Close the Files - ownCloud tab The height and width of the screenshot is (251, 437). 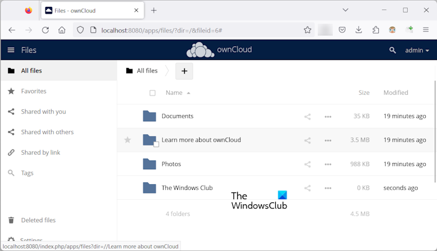(x=136, y=11)
